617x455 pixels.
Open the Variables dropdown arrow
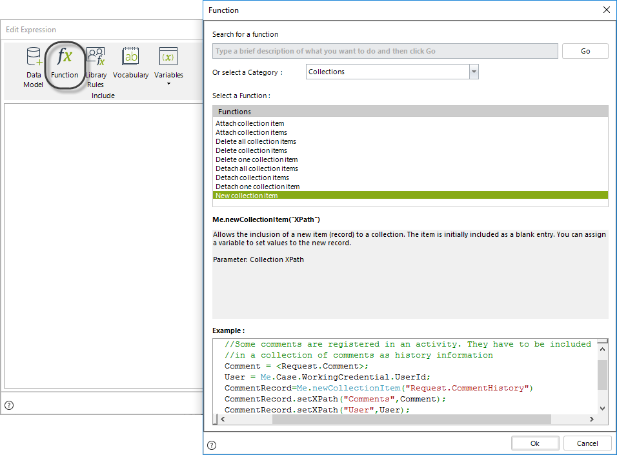[x=168, y=83]
